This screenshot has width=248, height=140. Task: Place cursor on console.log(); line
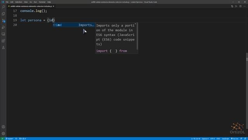tap(34, 11)
